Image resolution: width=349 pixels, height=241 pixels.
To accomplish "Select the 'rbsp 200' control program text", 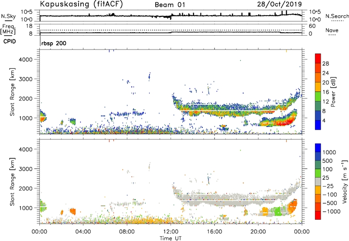I will (54, 43).
